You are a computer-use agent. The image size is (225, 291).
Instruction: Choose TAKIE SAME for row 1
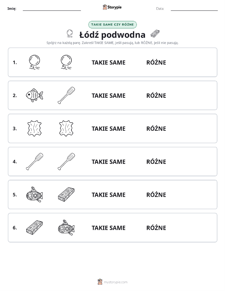109,63
